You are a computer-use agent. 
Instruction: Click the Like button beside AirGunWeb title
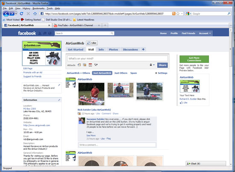92,43
